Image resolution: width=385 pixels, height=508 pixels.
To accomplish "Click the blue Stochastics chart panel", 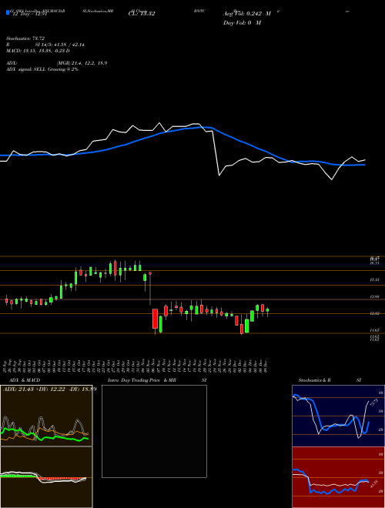I will tap(338, 416).
